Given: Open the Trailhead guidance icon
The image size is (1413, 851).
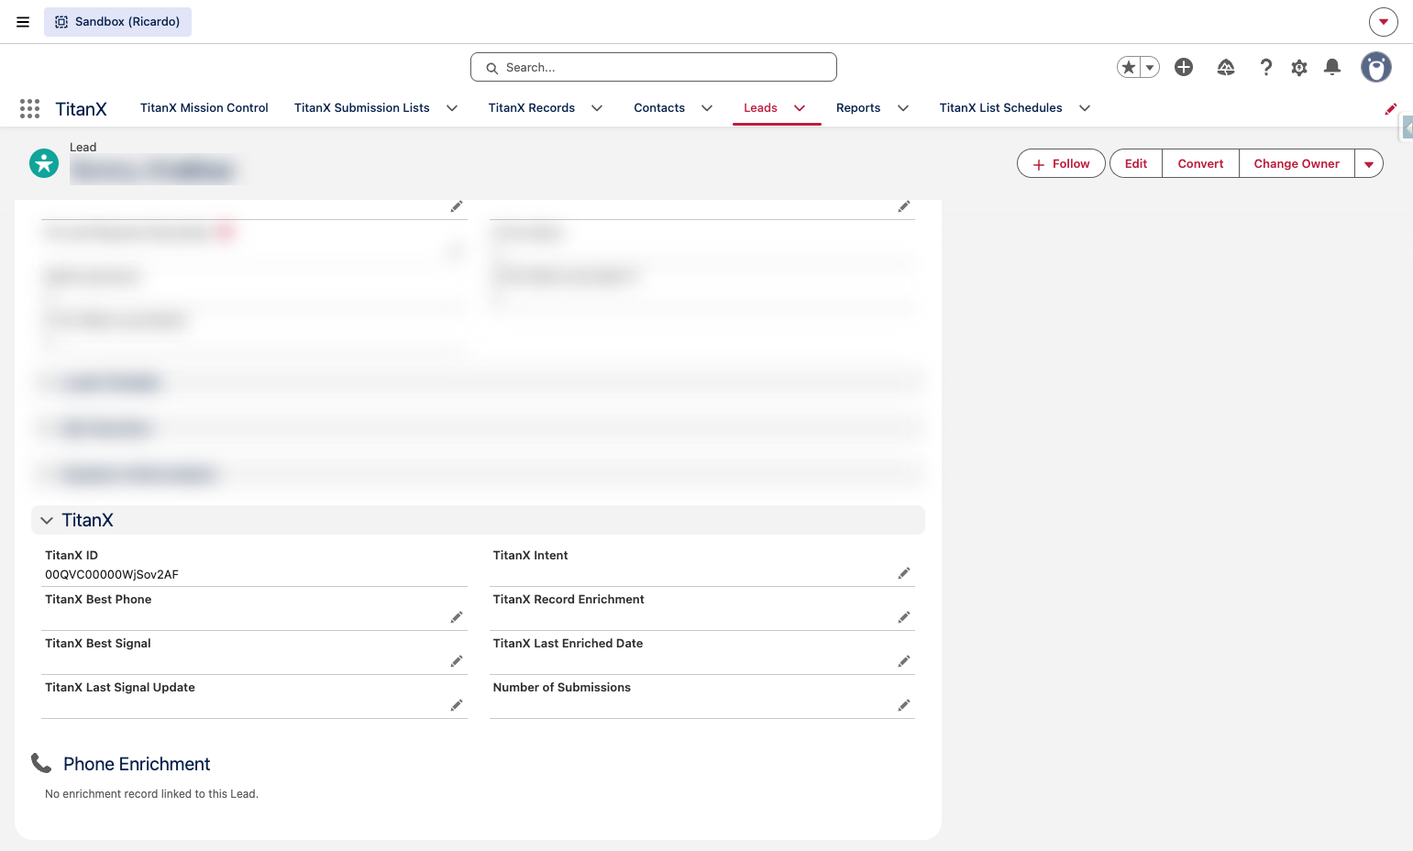Looking at the screenshot, I should click(1226, 67).
